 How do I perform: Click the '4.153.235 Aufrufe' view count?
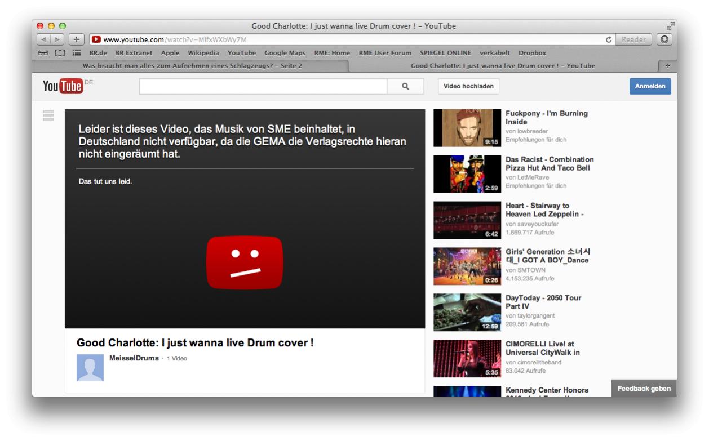pos(530,278)
